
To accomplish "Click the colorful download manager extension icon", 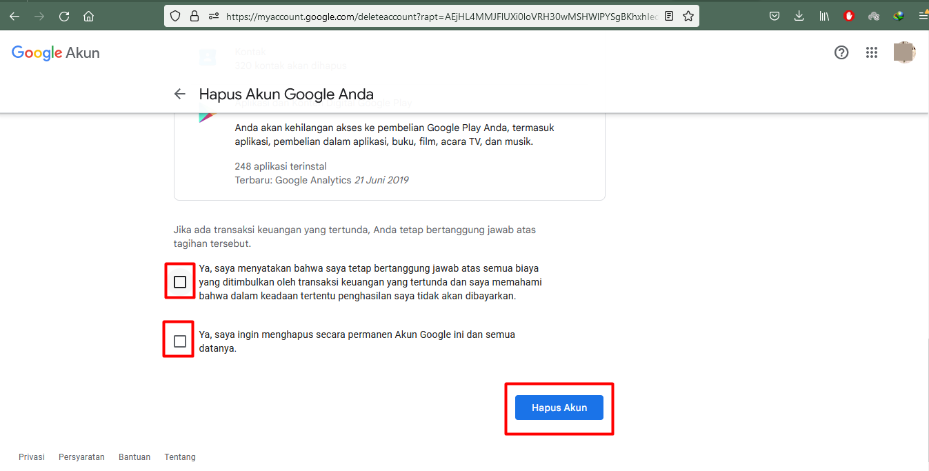I will pyautogui.click(x=899, y=16).
